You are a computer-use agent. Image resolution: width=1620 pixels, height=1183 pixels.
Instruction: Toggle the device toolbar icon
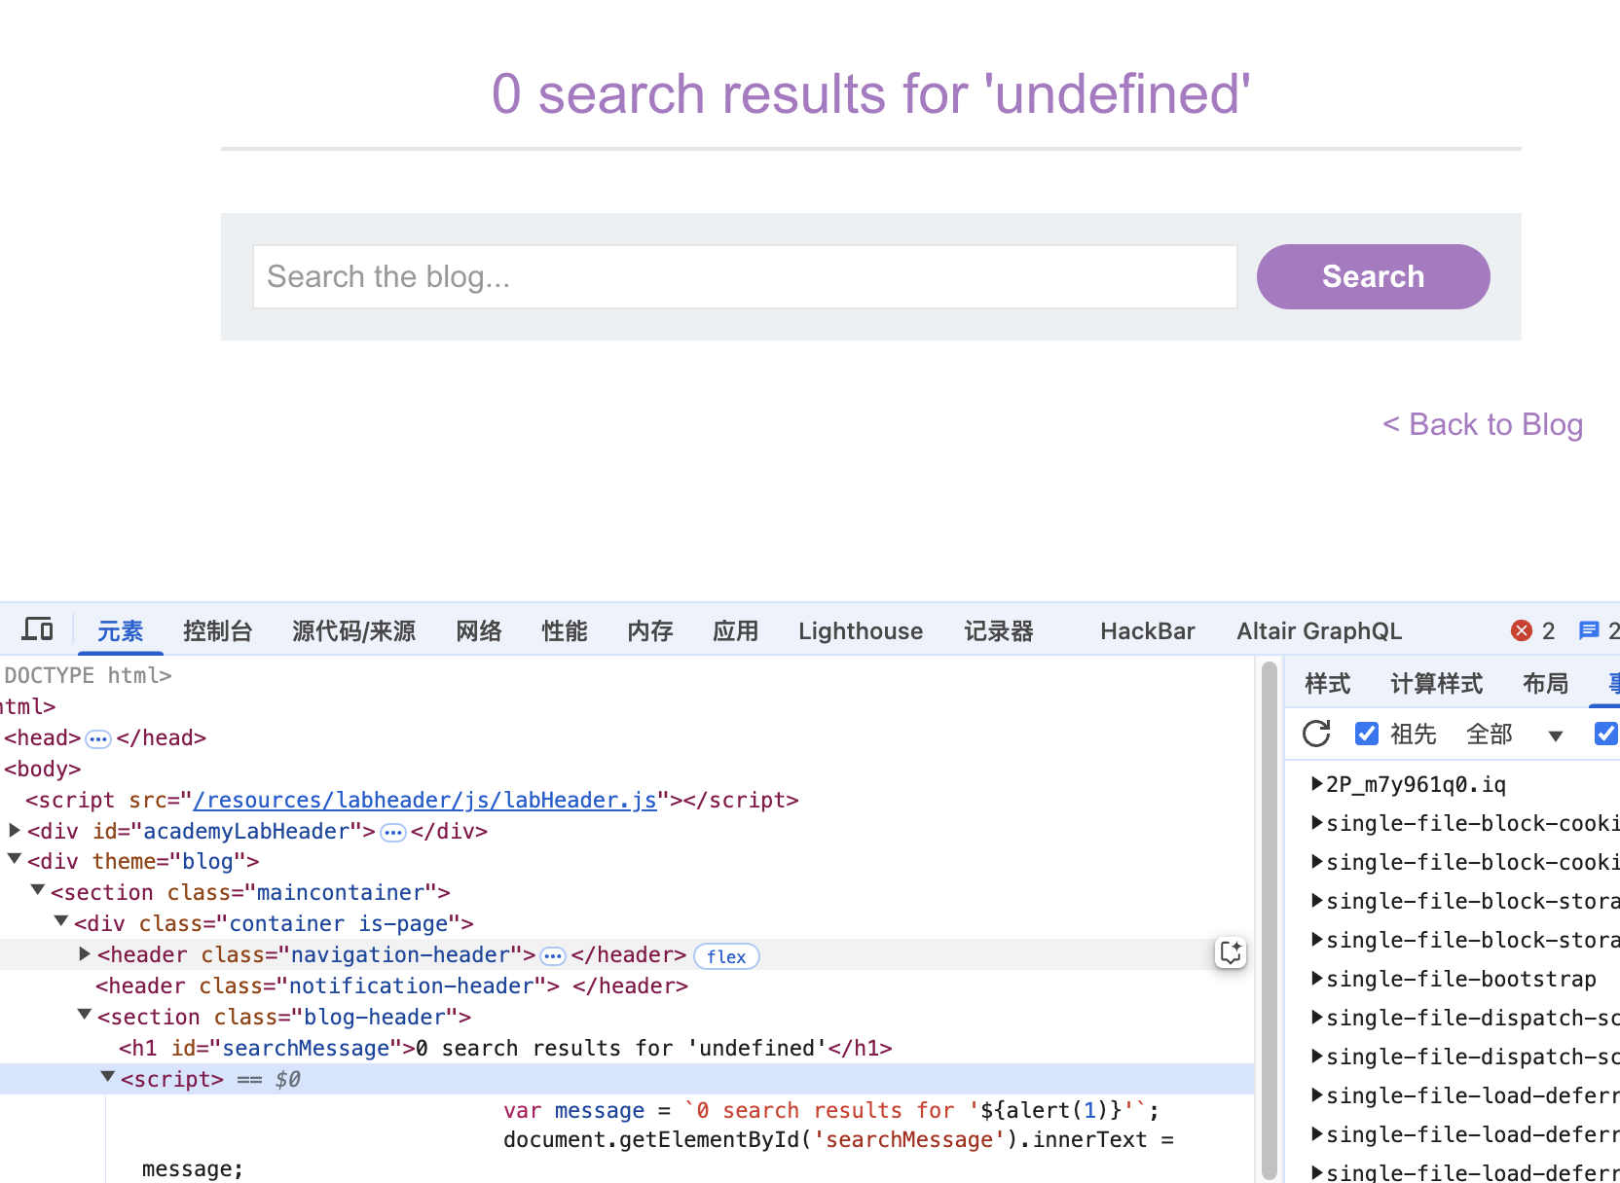[37, 629]
